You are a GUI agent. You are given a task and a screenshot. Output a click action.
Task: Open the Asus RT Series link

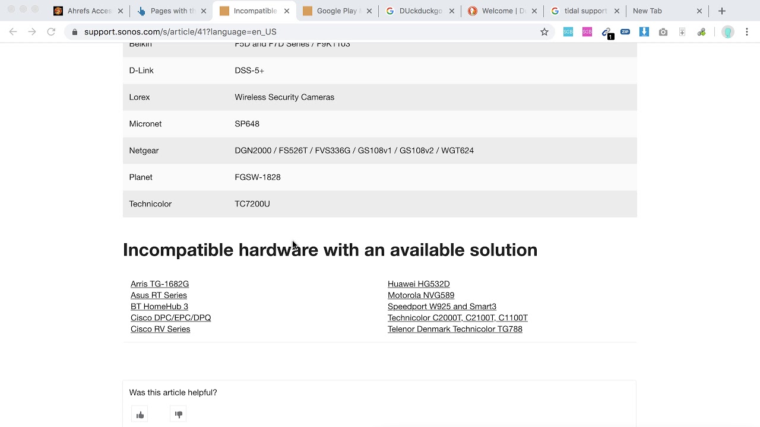pos(159,295)
